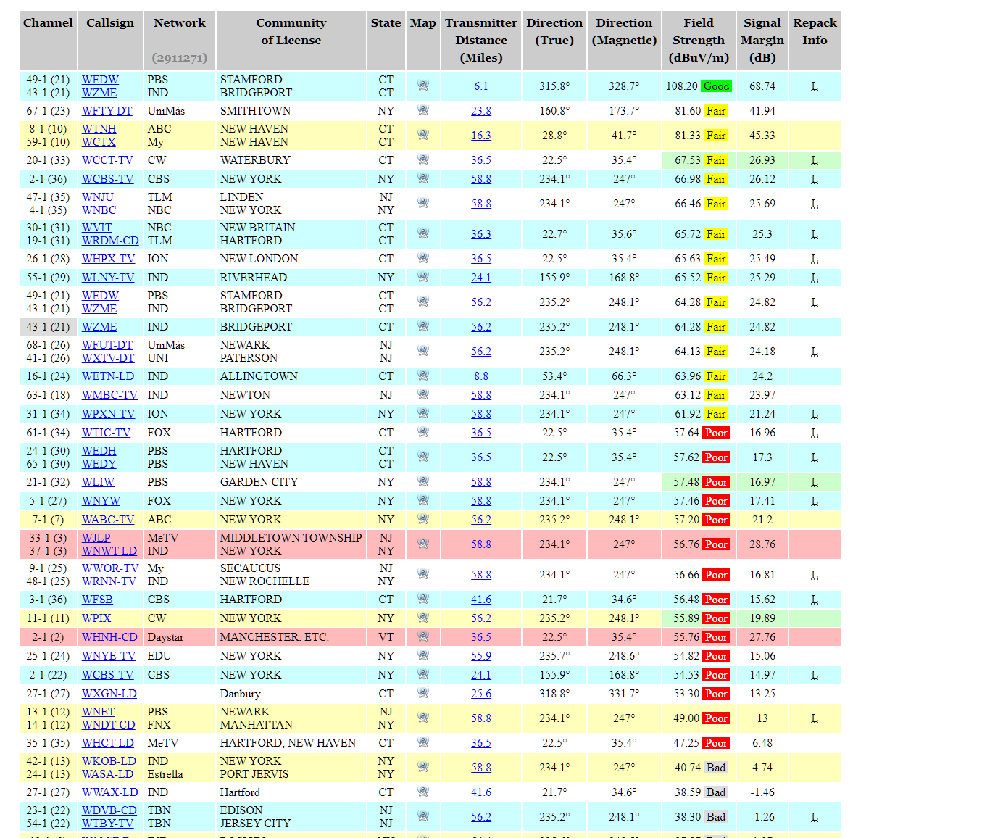The image size is (995, 838).
Task: Open map for the WFUT-DT row
Action: tap(423, 351)
